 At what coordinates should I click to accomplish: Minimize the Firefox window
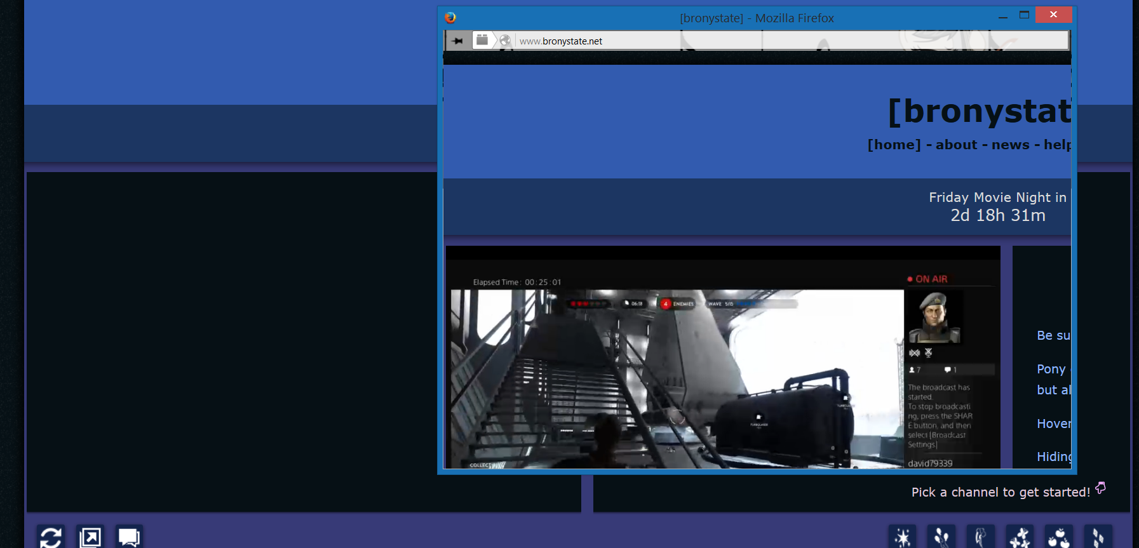[1003, 17]
